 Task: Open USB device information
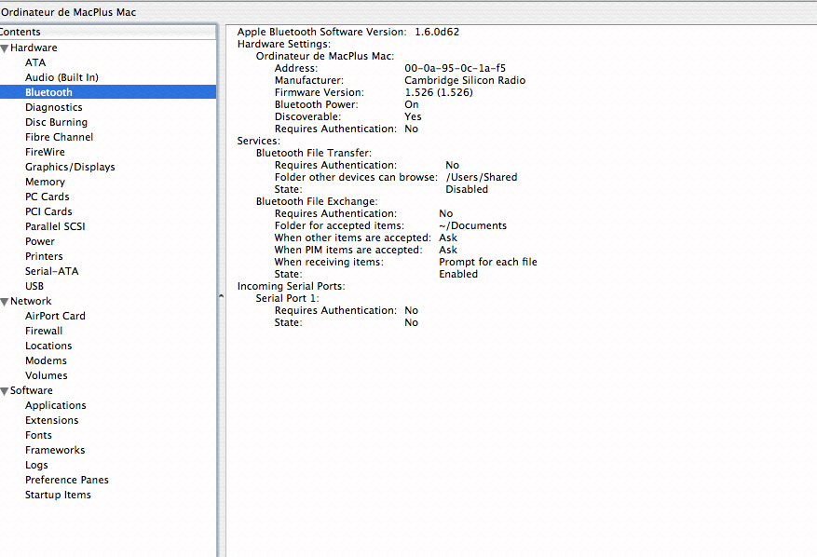click(x=34, y=286)
